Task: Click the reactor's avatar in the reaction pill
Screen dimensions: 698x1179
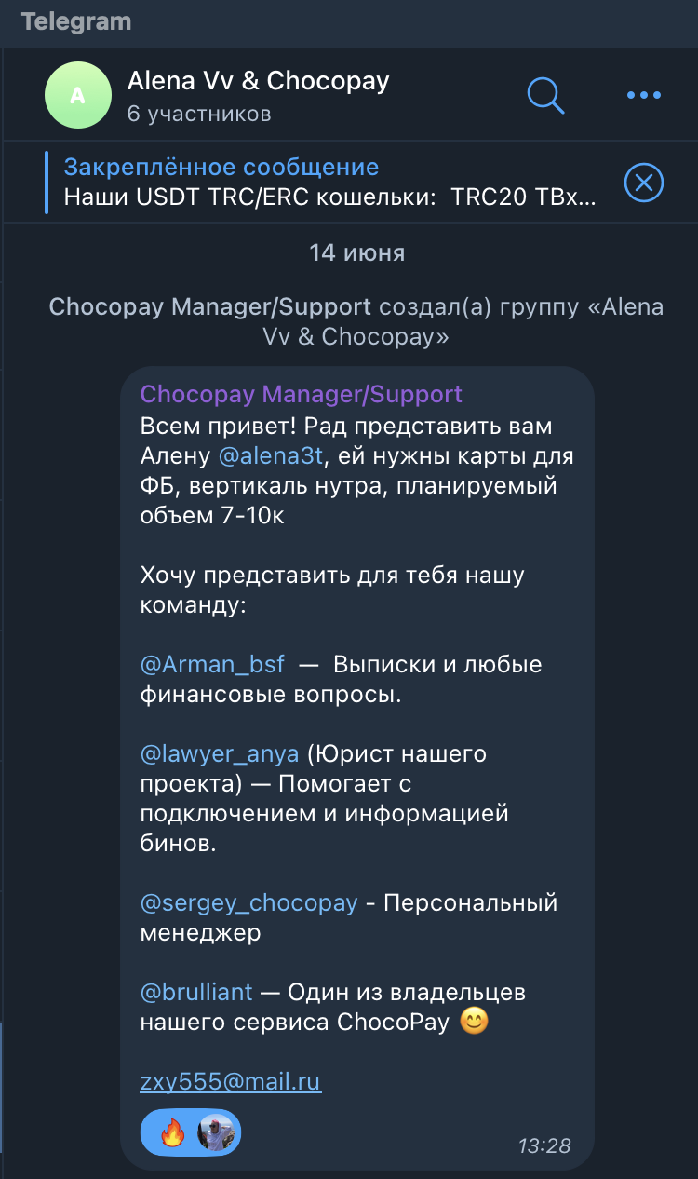Action: 215,1133
